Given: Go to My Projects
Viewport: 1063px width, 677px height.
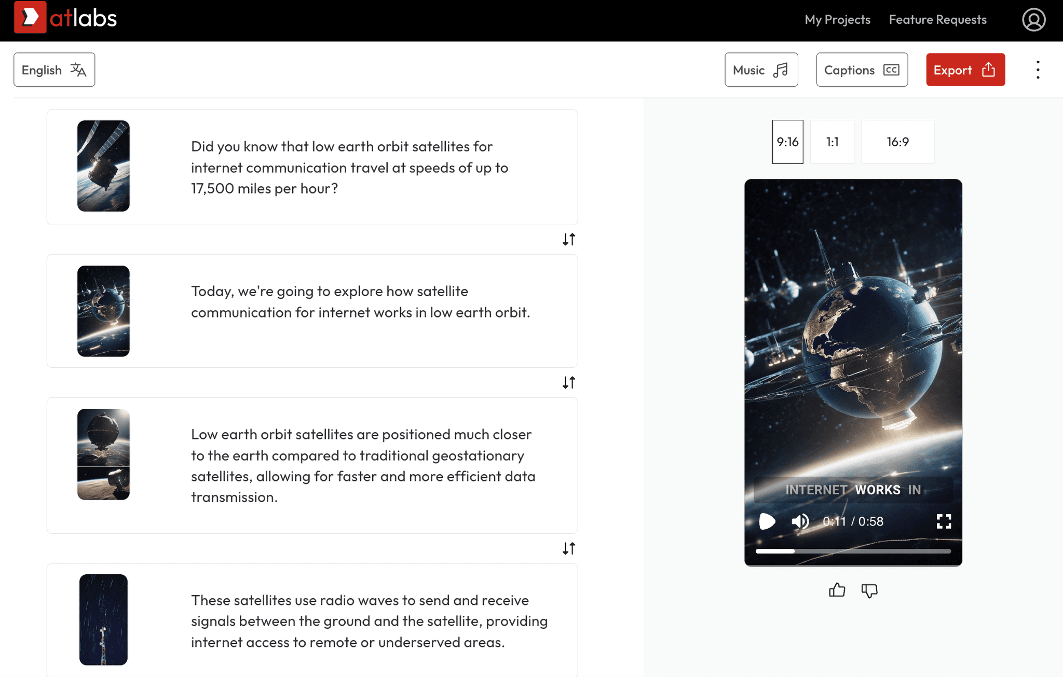Looking at the screenshot, I should pos(837,20).
